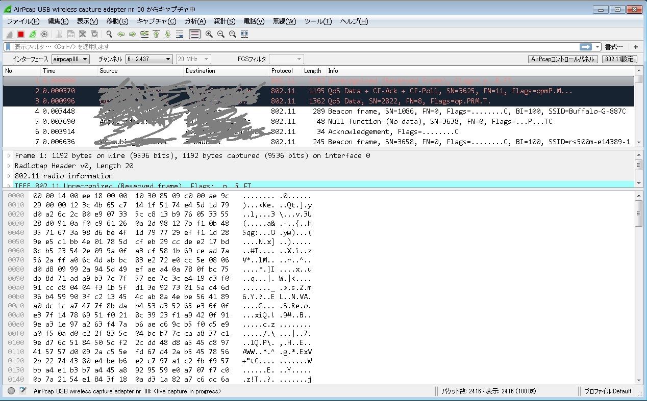Select packet 5 Null function row
Screen dimensions: 647x401
point(319,121)
